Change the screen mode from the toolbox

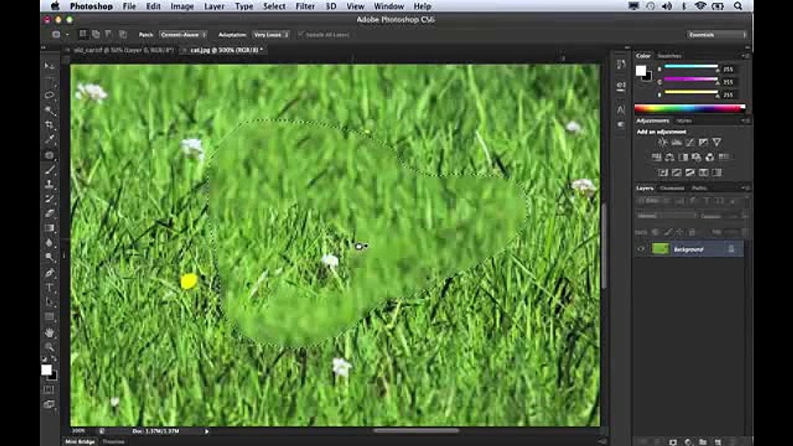[50, 404]
